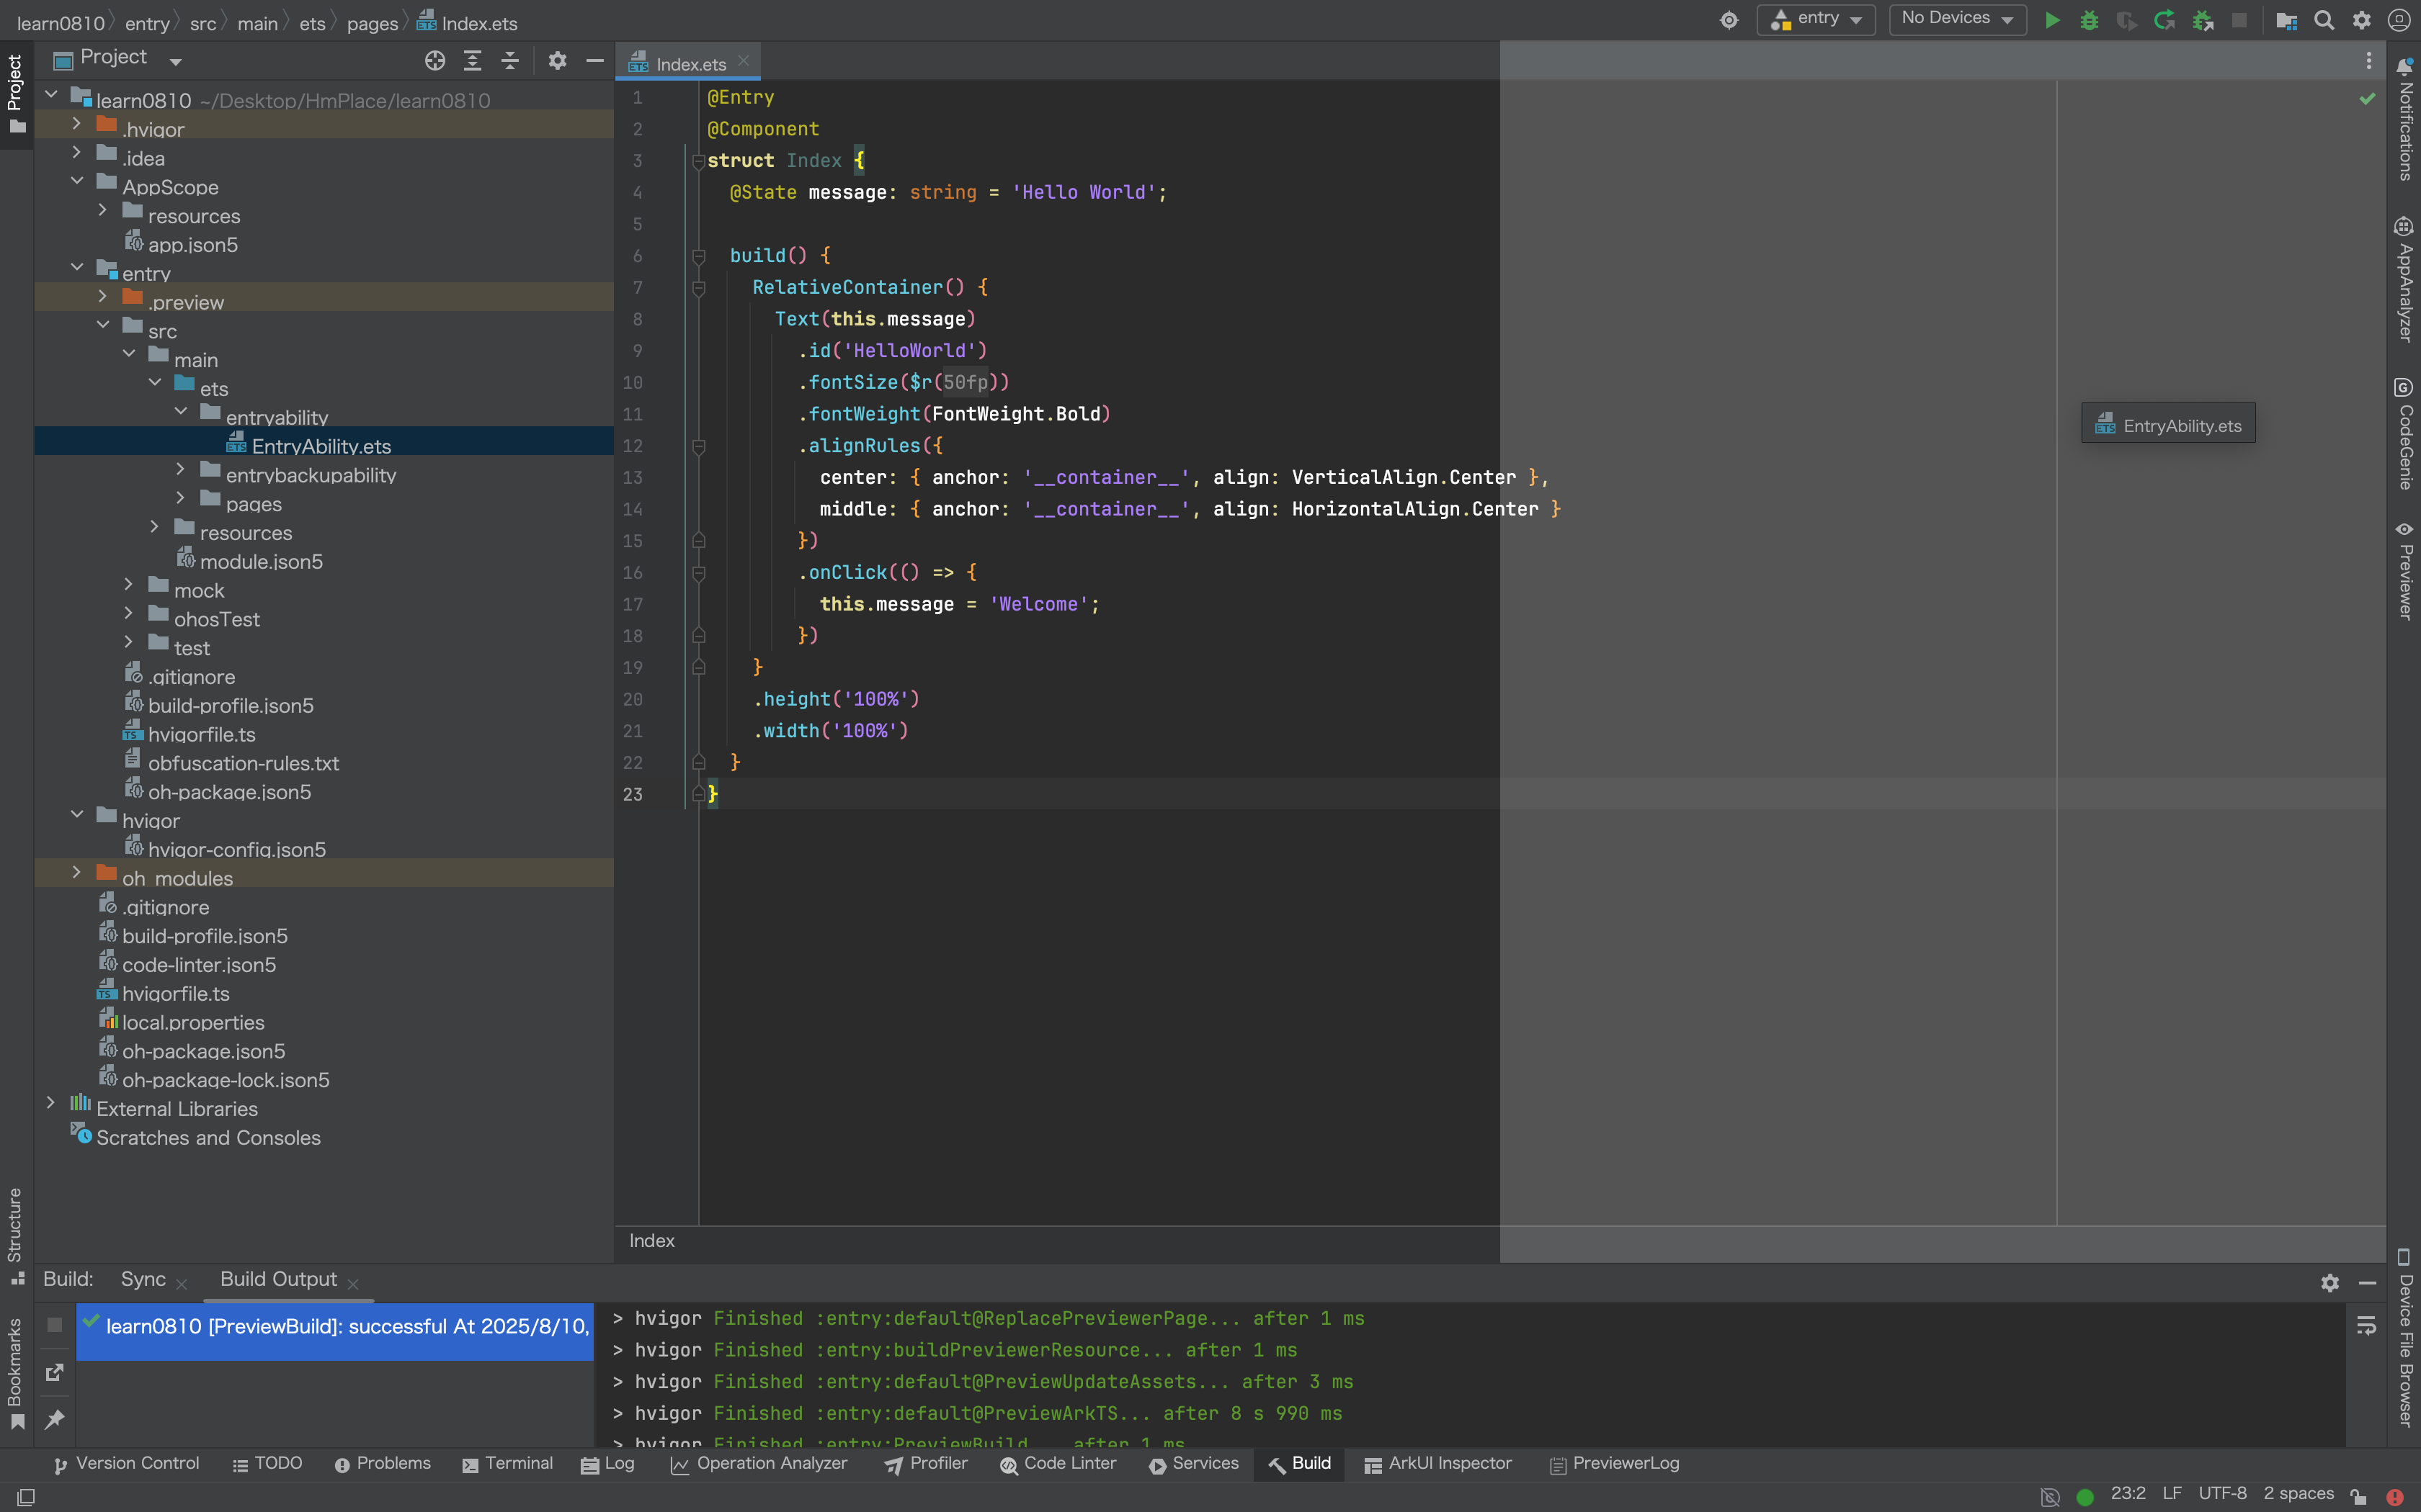2421x1512 pixels.
Task: Start debugging with the green bug icon
Action: 2089,20
